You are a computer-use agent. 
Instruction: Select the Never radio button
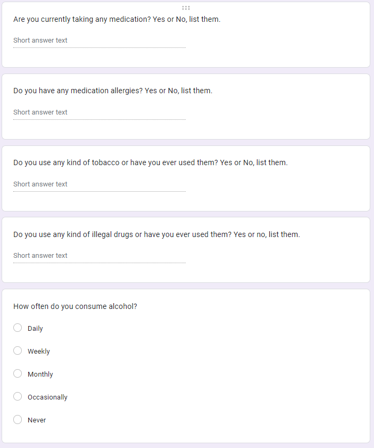(18, 420)
